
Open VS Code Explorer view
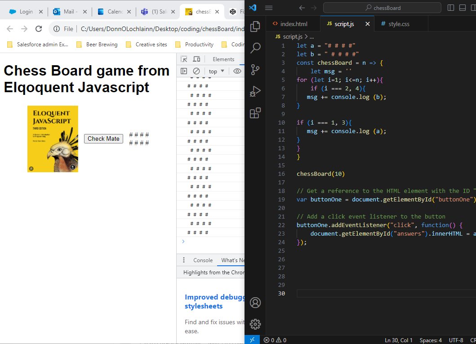(255, 27)
